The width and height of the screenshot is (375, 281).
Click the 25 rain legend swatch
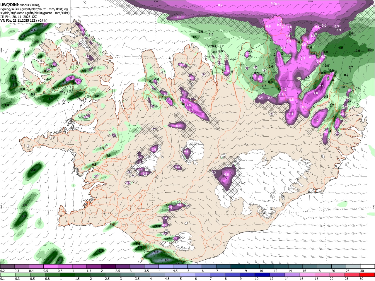tap(352, 275)
